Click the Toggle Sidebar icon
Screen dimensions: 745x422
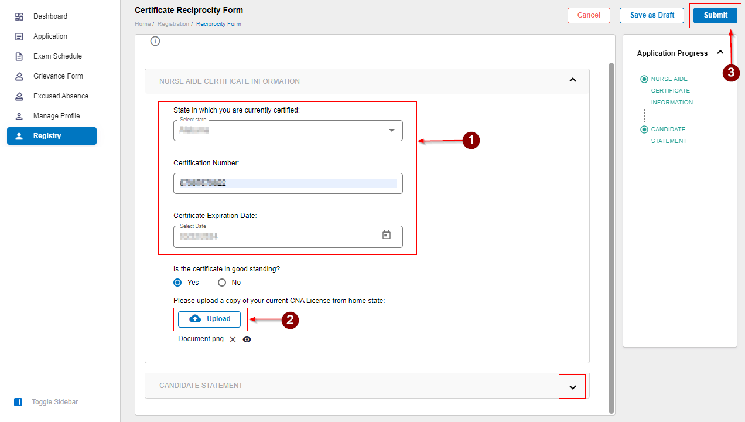click(18, 402)
